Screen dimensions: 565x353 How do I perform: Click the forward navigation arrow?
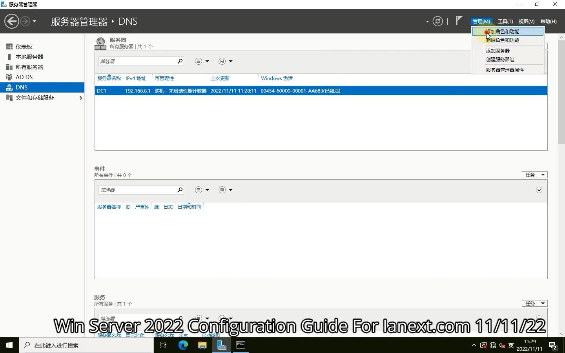coord(25,21)
